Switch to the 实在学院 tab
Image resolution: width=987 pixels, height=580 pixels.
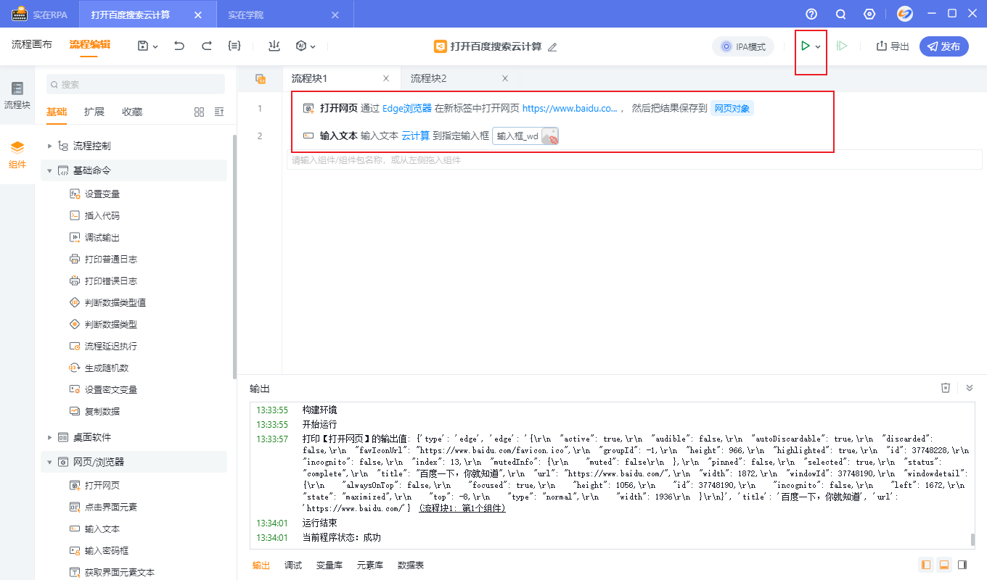245,14
